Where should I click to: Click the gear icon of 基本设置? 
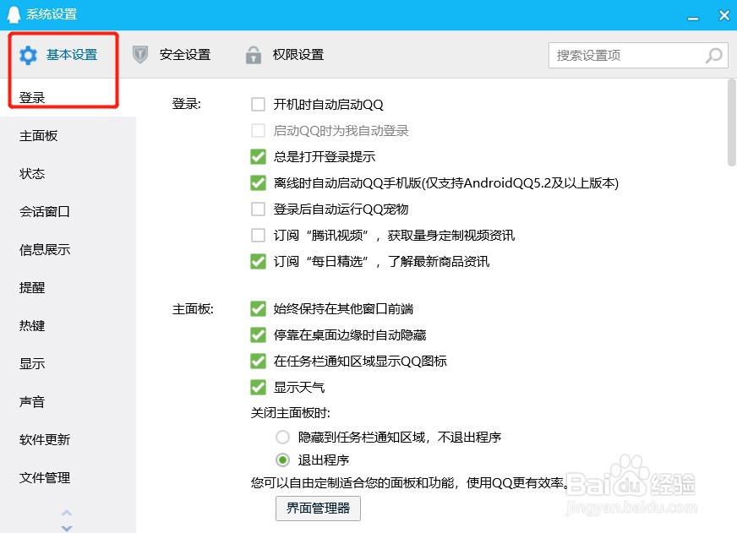[28, 56]
